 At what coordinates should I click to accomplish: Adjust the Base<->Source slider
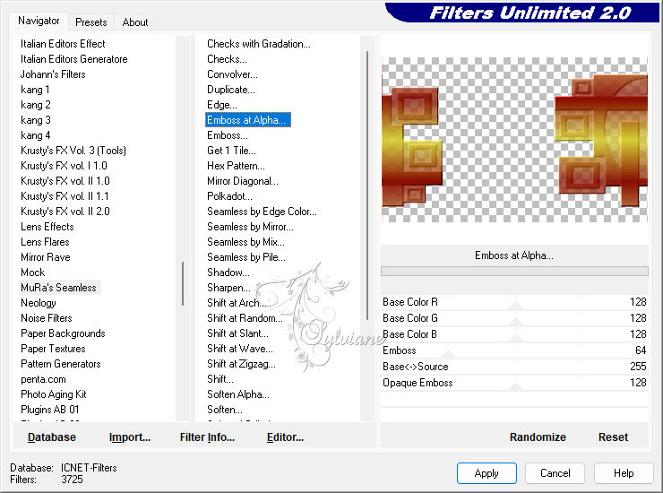514,367
